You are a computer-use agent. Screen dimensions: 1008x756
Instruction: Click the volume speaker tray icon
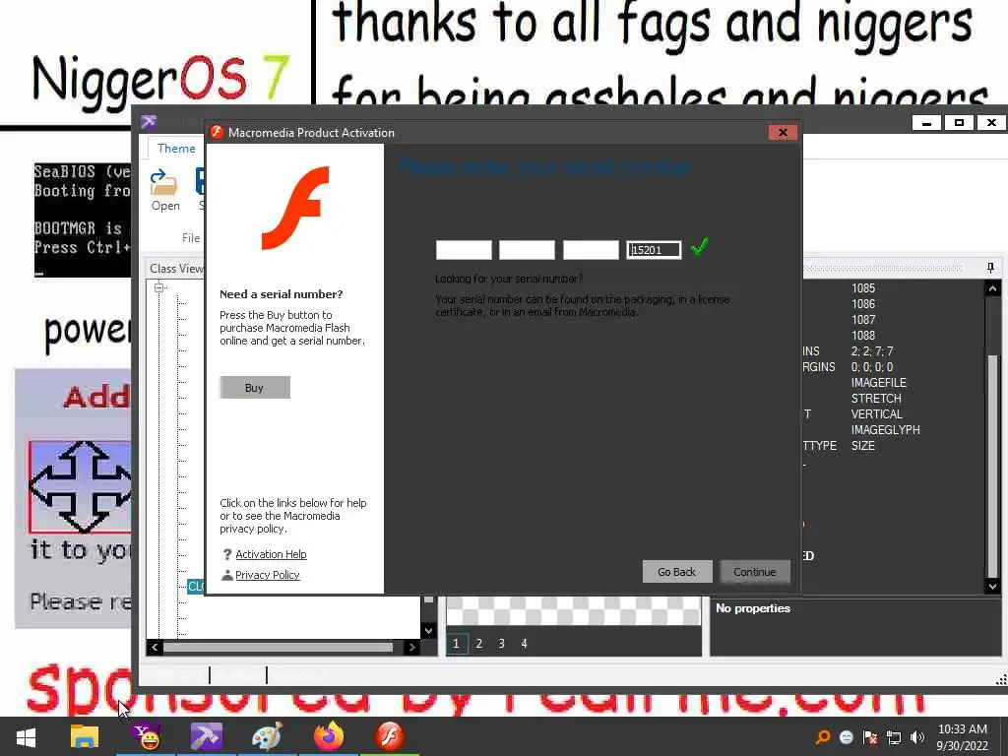(x=917, y=737)
